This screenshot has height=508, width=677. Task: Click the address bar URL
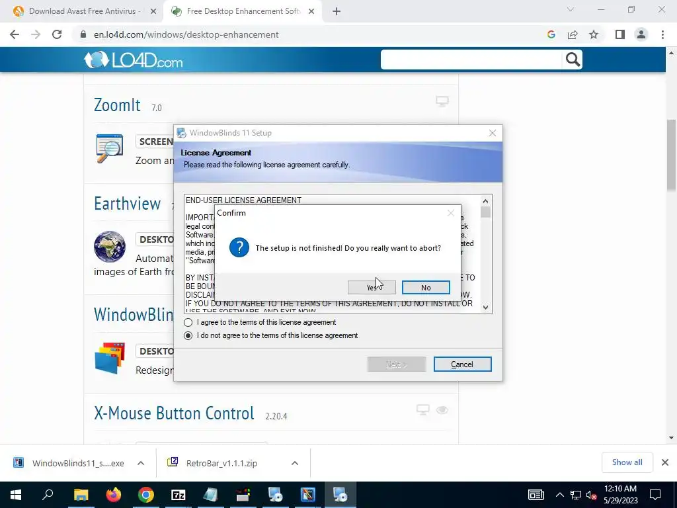click(186, 34)
